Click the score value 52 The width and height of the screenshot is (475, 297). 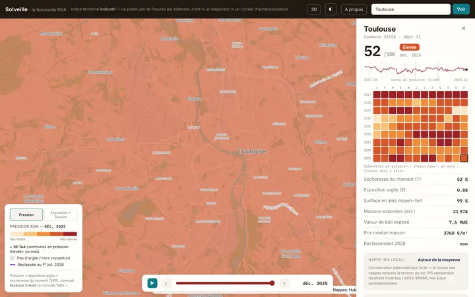click(x=372, y=51)
